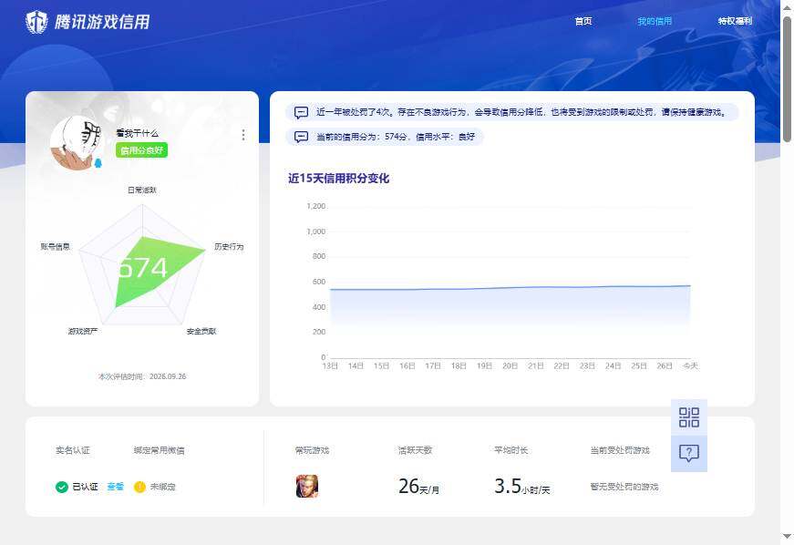Click the scrollbar down arrow

click(787, 536)
